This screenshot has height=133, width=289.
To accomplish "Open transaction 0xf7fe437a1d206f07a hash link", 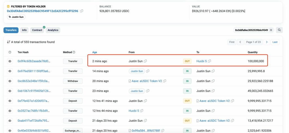I will point(33,101).
